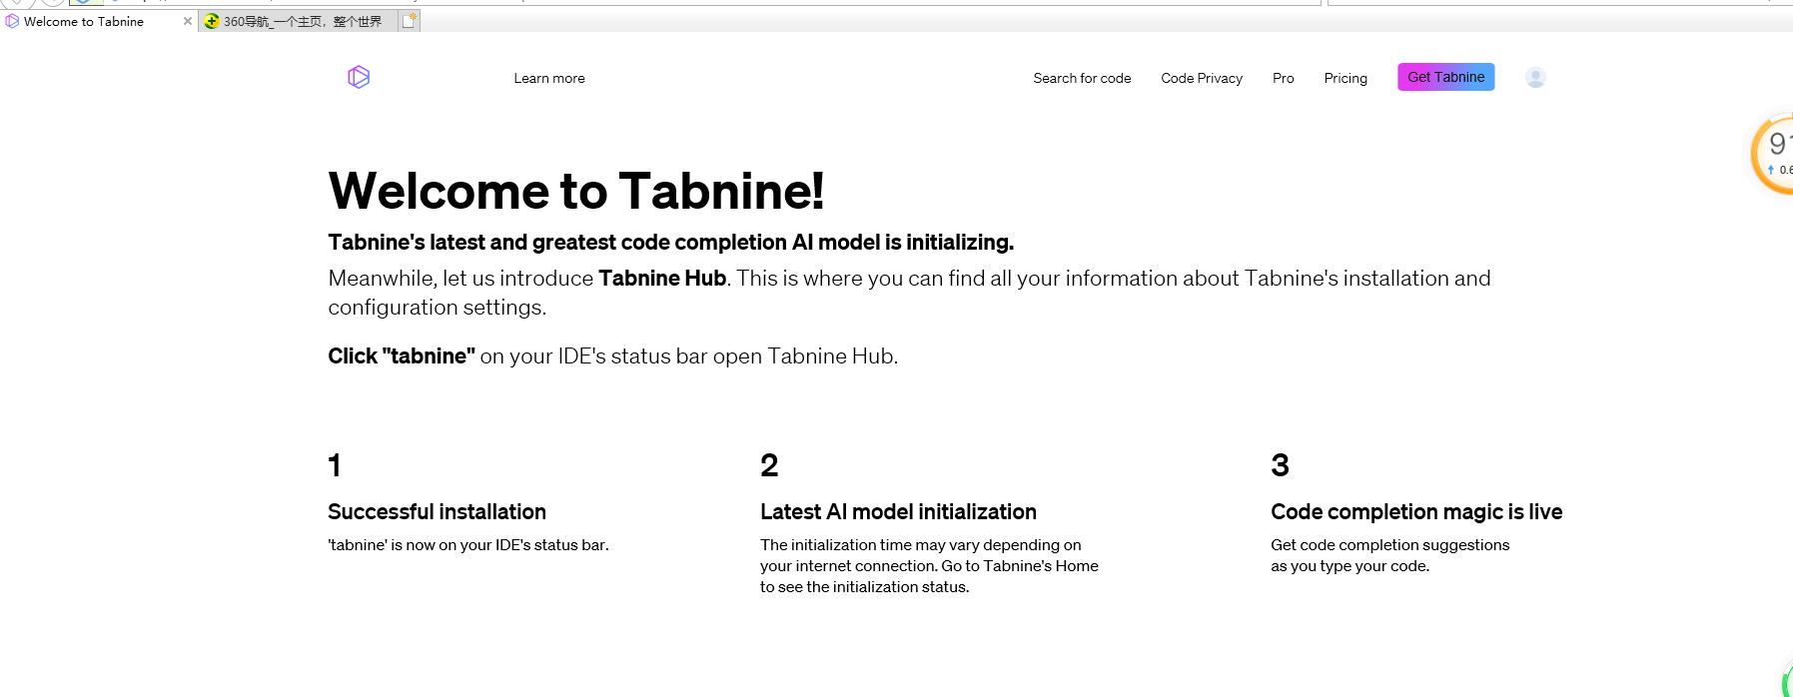The width and height of the screenshot is (1793, 697).
Task: Open the Code Privacy page
Action: point(1202,78)
